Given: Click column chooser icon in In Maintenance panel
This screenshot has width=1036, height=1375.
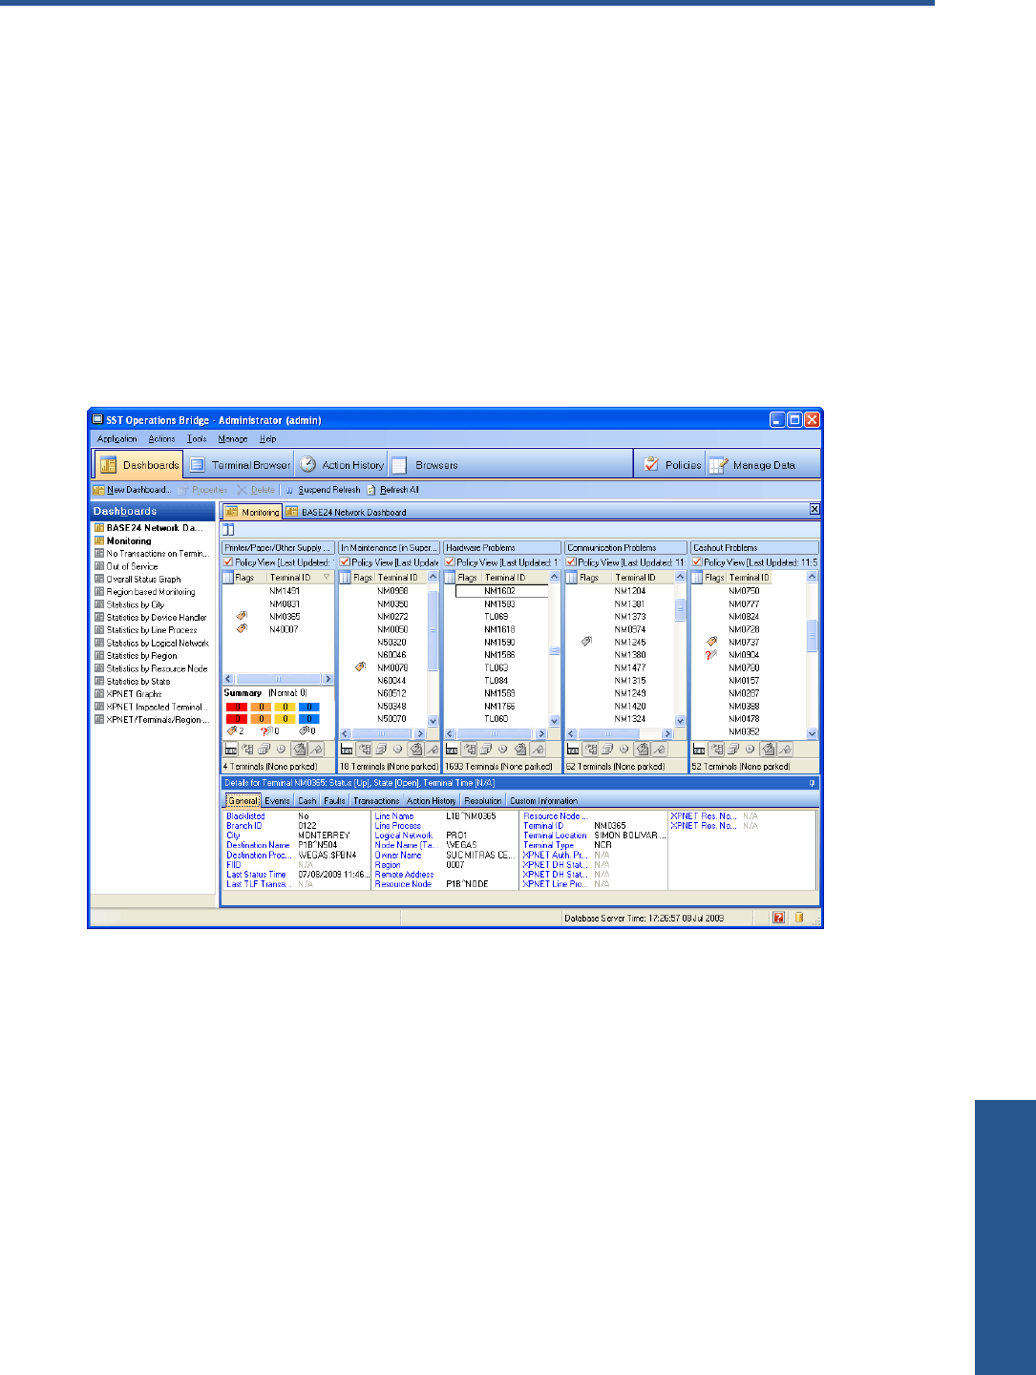Looking at the screenshot, I should 346,578.
